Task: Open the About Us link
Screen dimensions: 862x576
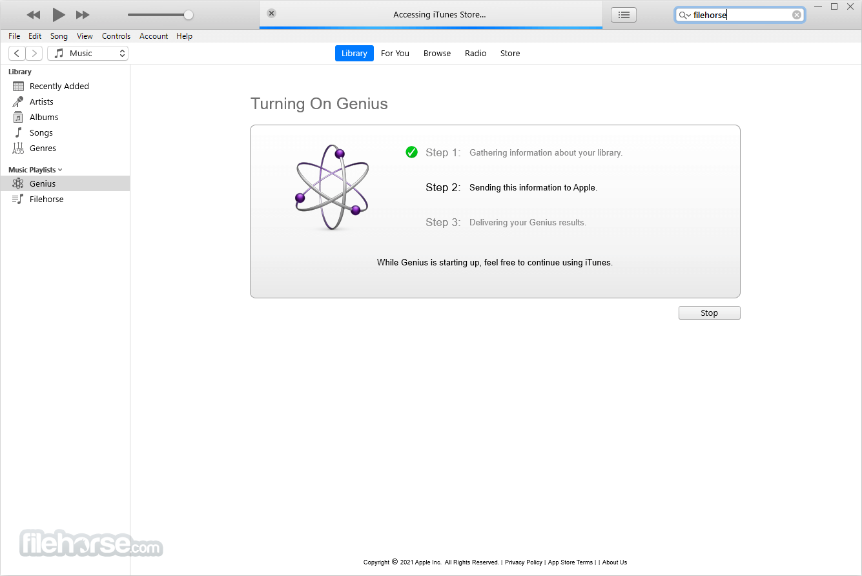Action: pyautogui.click(x=615, y=562)
